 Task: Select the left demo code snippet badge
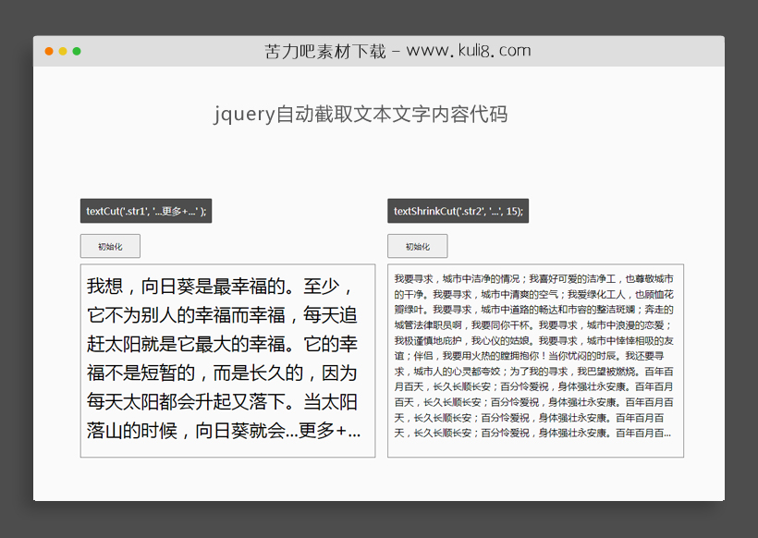coord(147,211)
